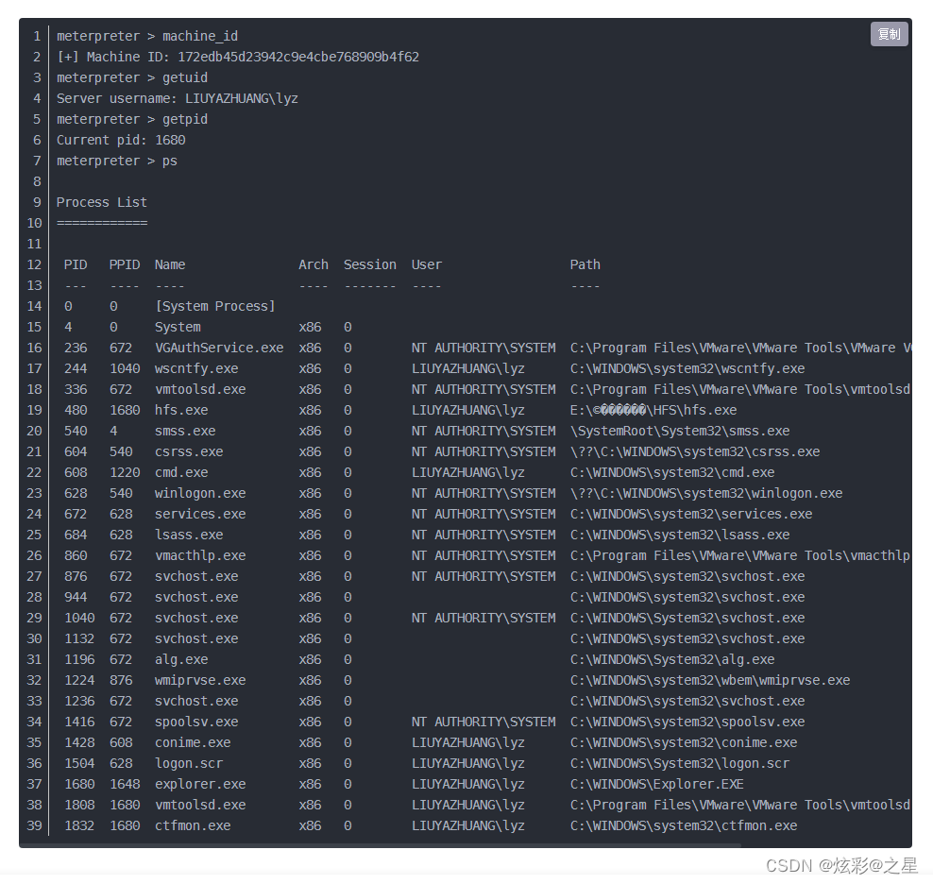
Task: Click the wmiprvse.exe process name
Action: (200, 680)
